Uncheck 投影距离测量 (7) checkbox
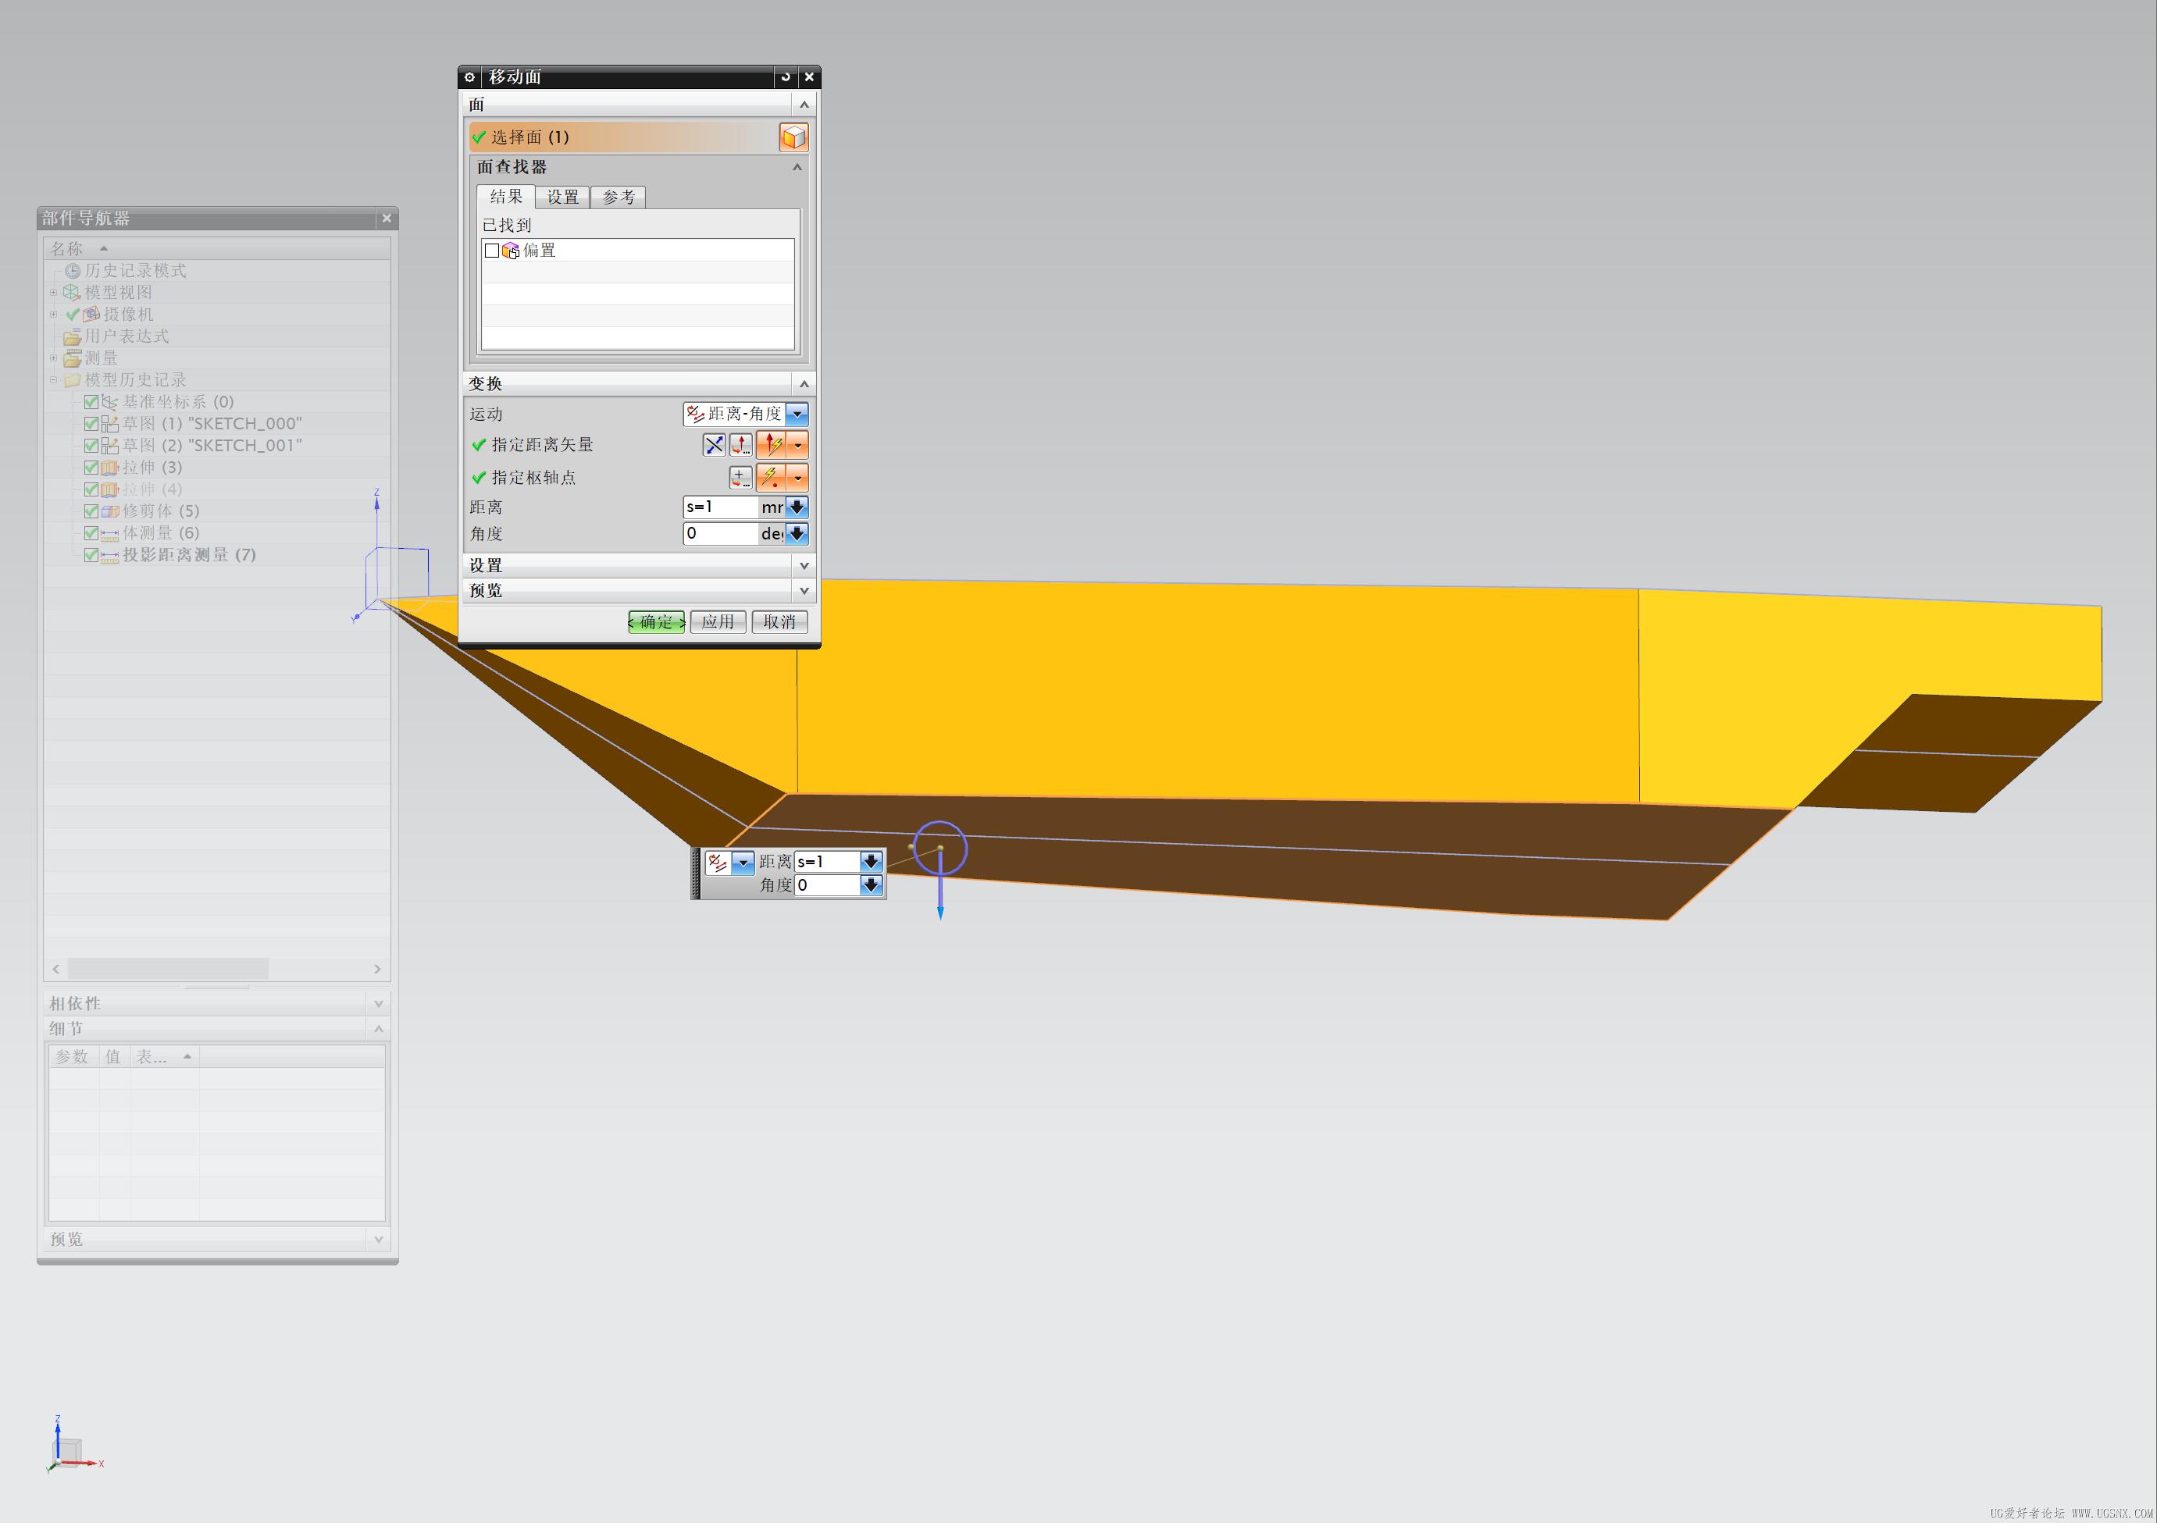 click(91, 555)
